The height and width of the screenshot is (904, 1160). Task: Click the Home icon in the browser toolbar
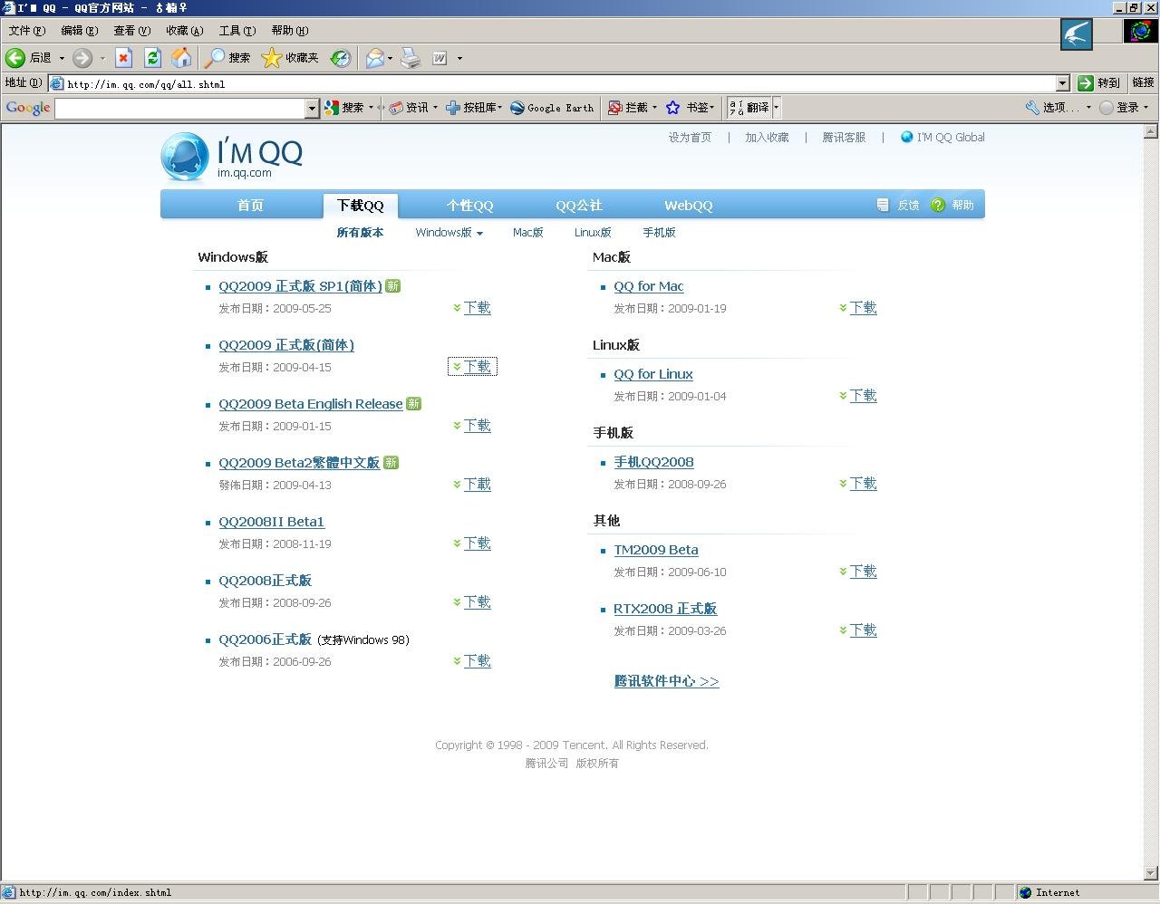pyautogui.click(x=181, y=58)
